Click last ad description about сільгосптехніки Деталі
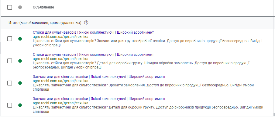The width and height of the screenshot is (275, 117). [148, 109]
